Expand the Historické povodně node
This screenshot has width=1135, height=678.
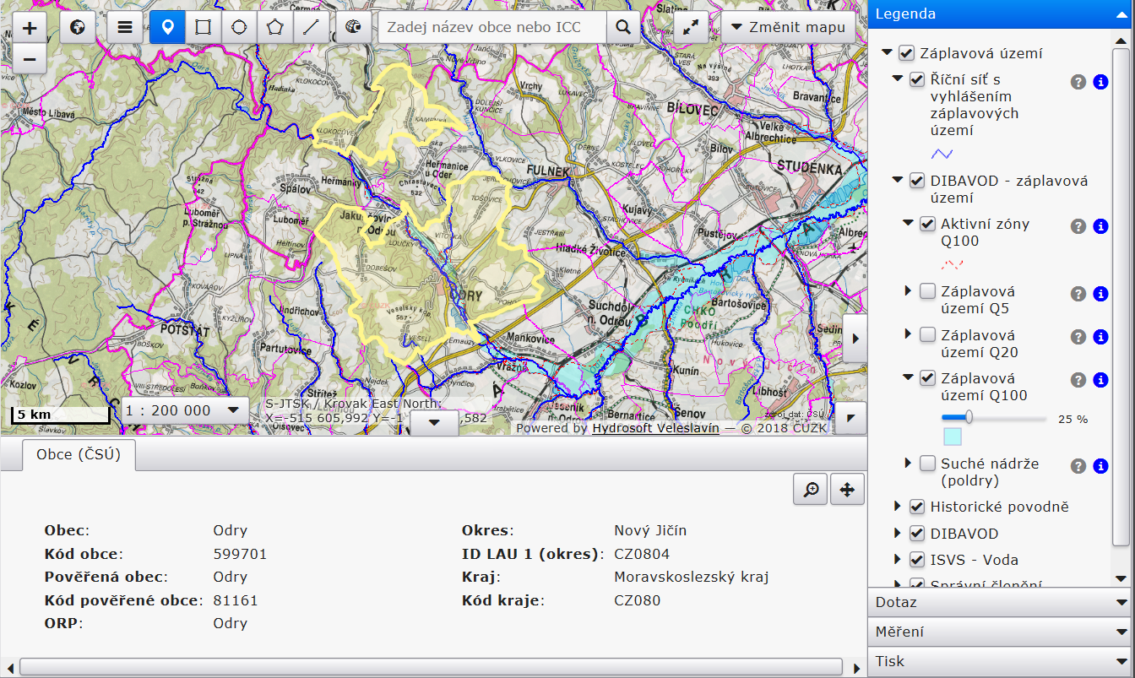(x=898, y=507)
